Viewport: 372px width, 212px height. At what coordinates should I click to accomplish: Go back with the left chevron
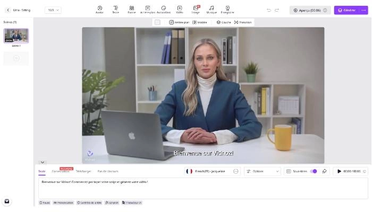click(8, 10)
